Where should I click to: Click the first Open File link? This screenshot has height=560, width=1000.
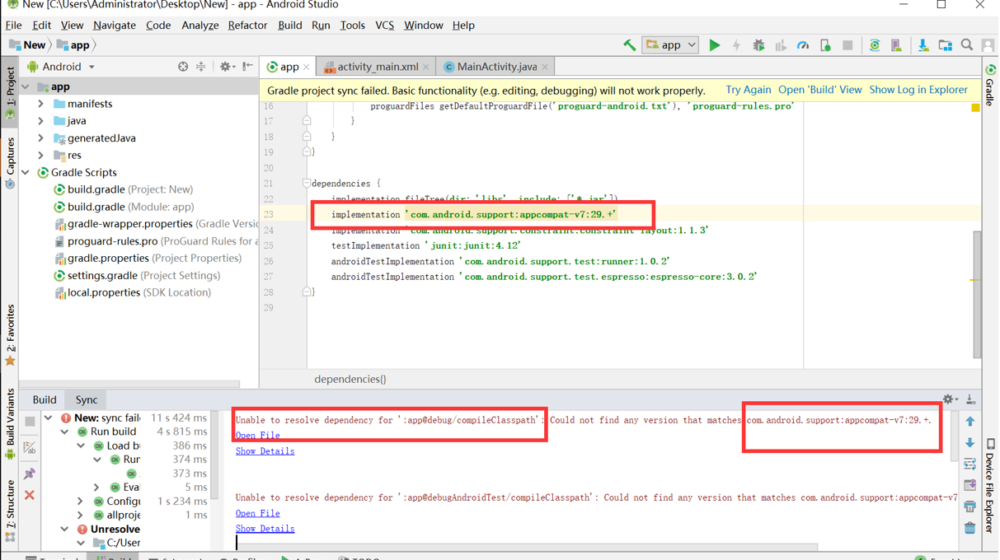(x=257, y=436)
